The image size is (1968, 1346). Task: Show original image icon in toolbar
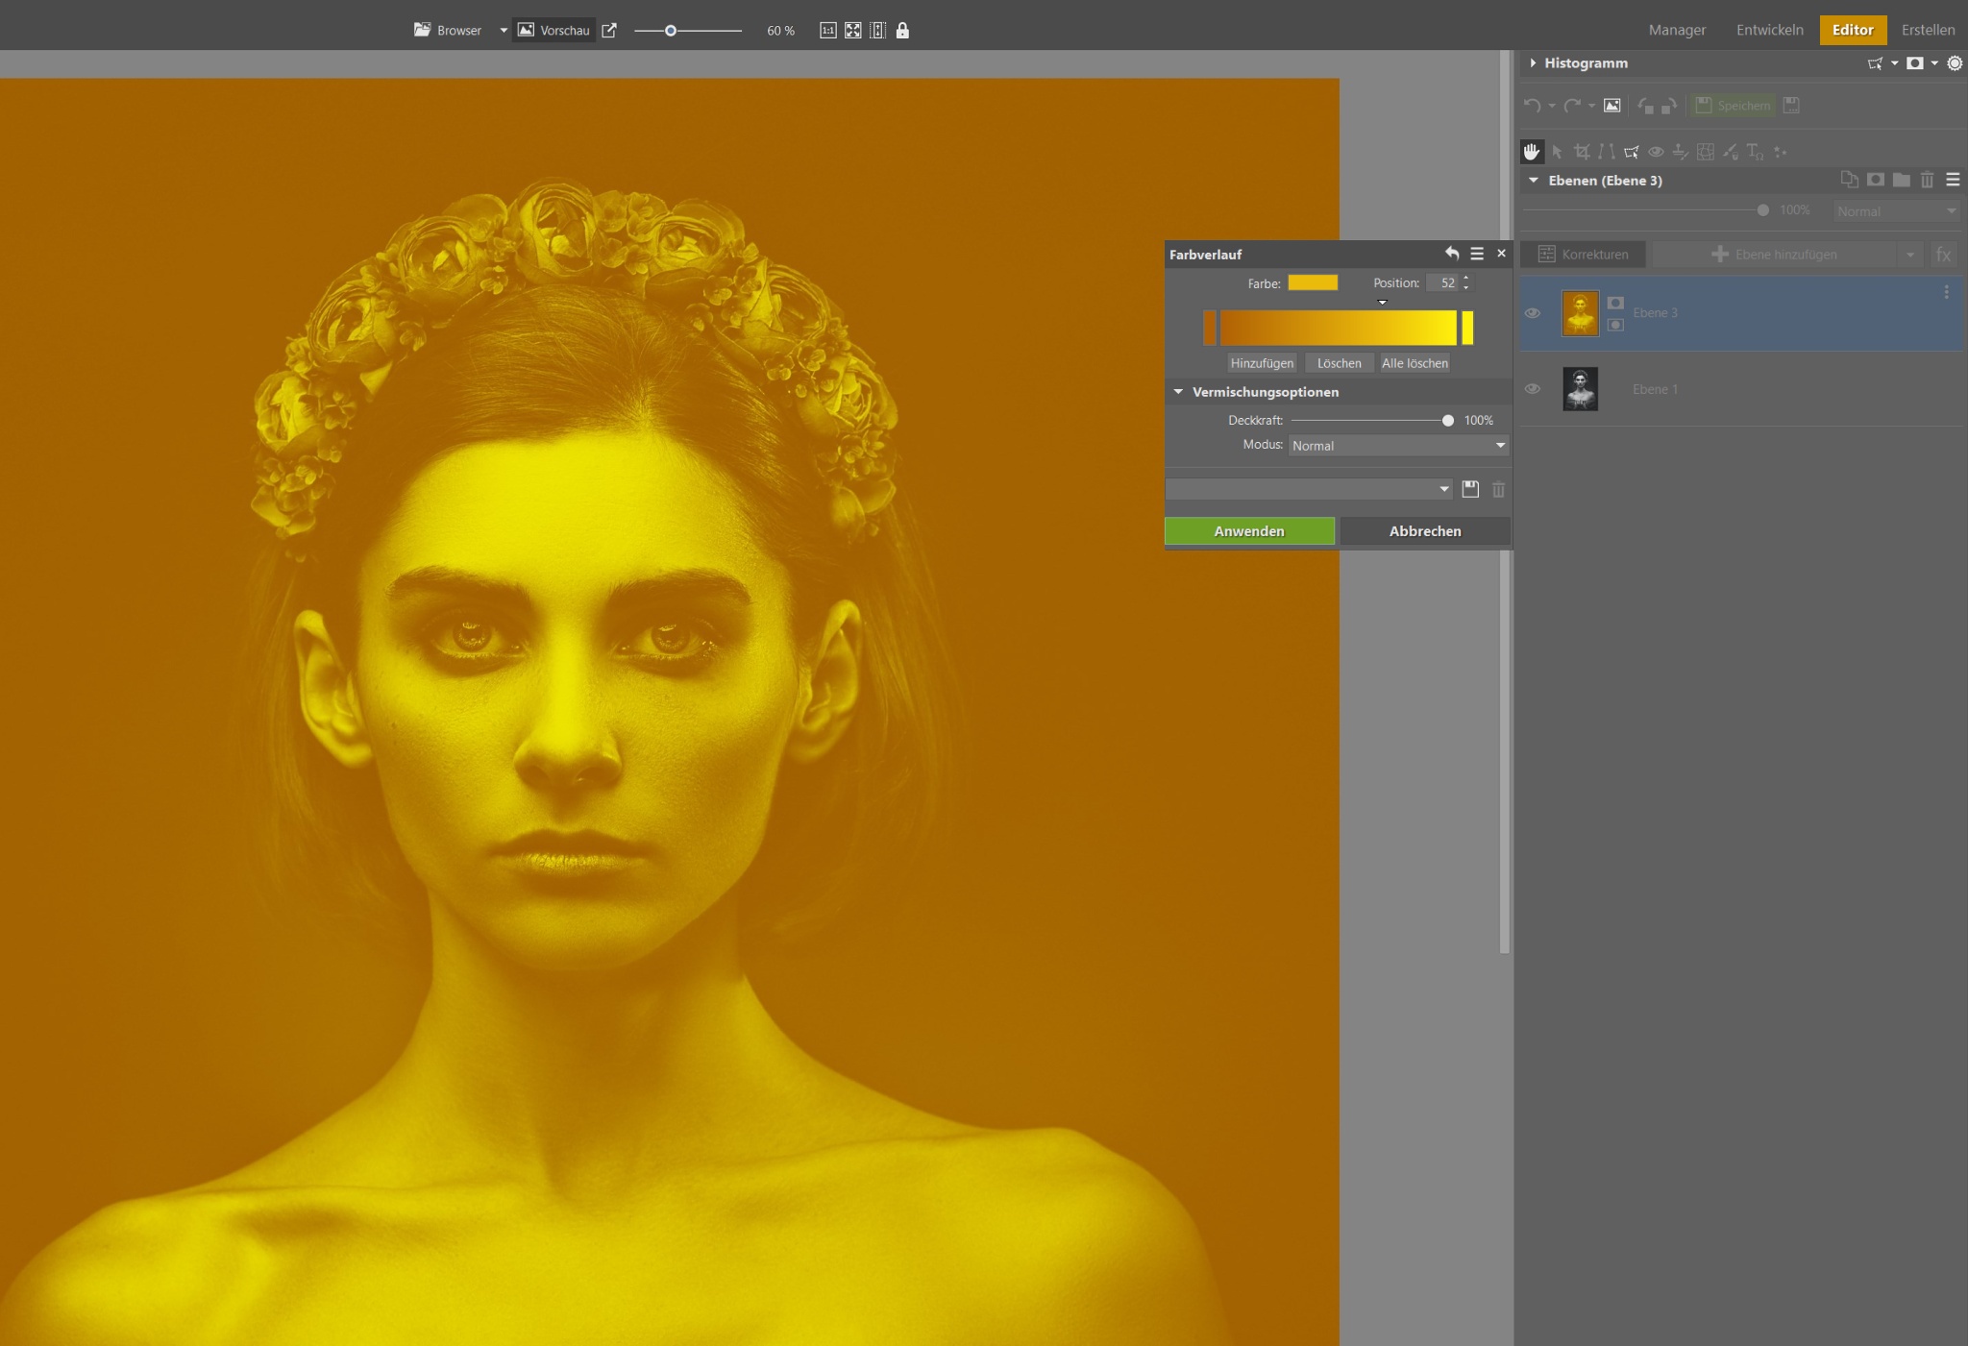(x=1612, y=106)
